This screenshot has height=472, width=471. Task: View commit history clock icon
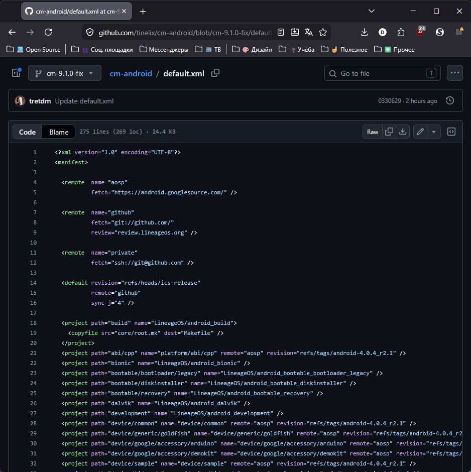(x=449, y=101)
